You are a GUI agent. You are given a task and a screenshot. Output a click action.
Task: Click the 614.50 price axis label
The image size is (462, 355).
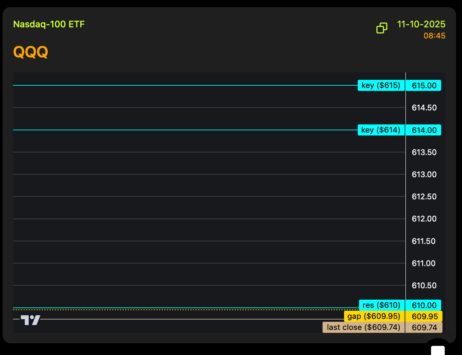424,108
